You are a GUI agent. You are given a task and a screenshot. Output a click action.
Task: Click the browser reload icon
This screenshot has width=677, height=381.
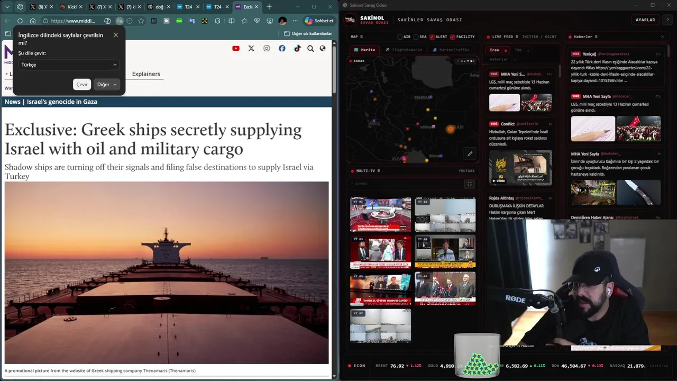point(20,21)
